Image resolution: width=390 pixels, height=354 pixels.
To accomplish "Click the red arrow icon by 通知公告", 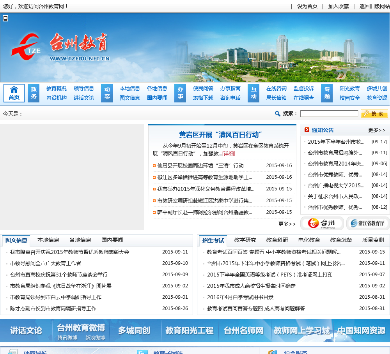I will click(307, 130).
